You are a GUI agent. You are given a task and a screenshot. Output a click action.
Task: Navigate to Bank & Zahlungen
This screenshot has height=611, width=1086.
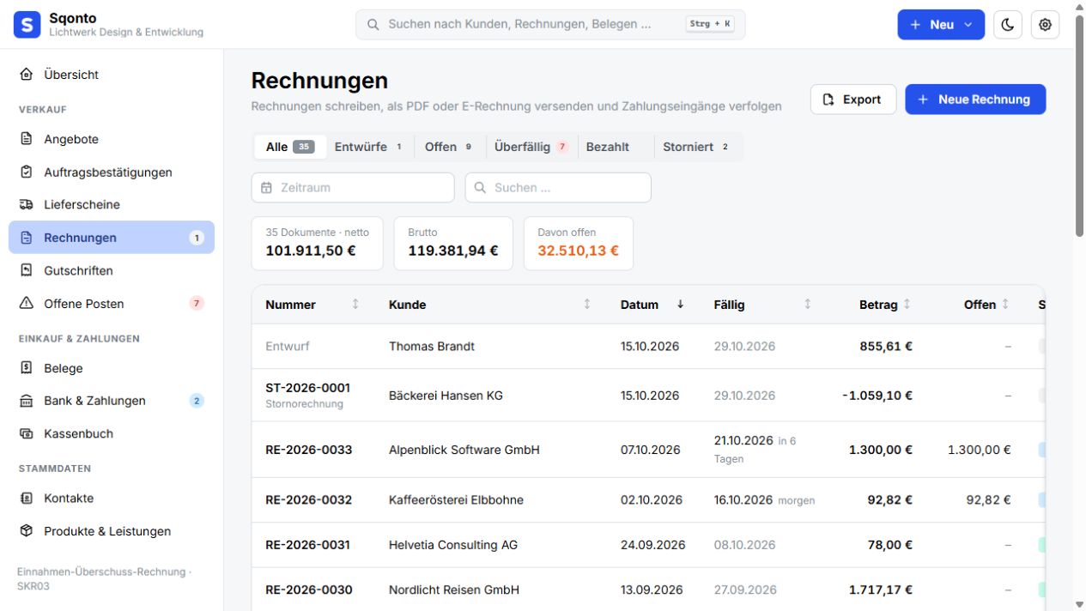[112, 401]
